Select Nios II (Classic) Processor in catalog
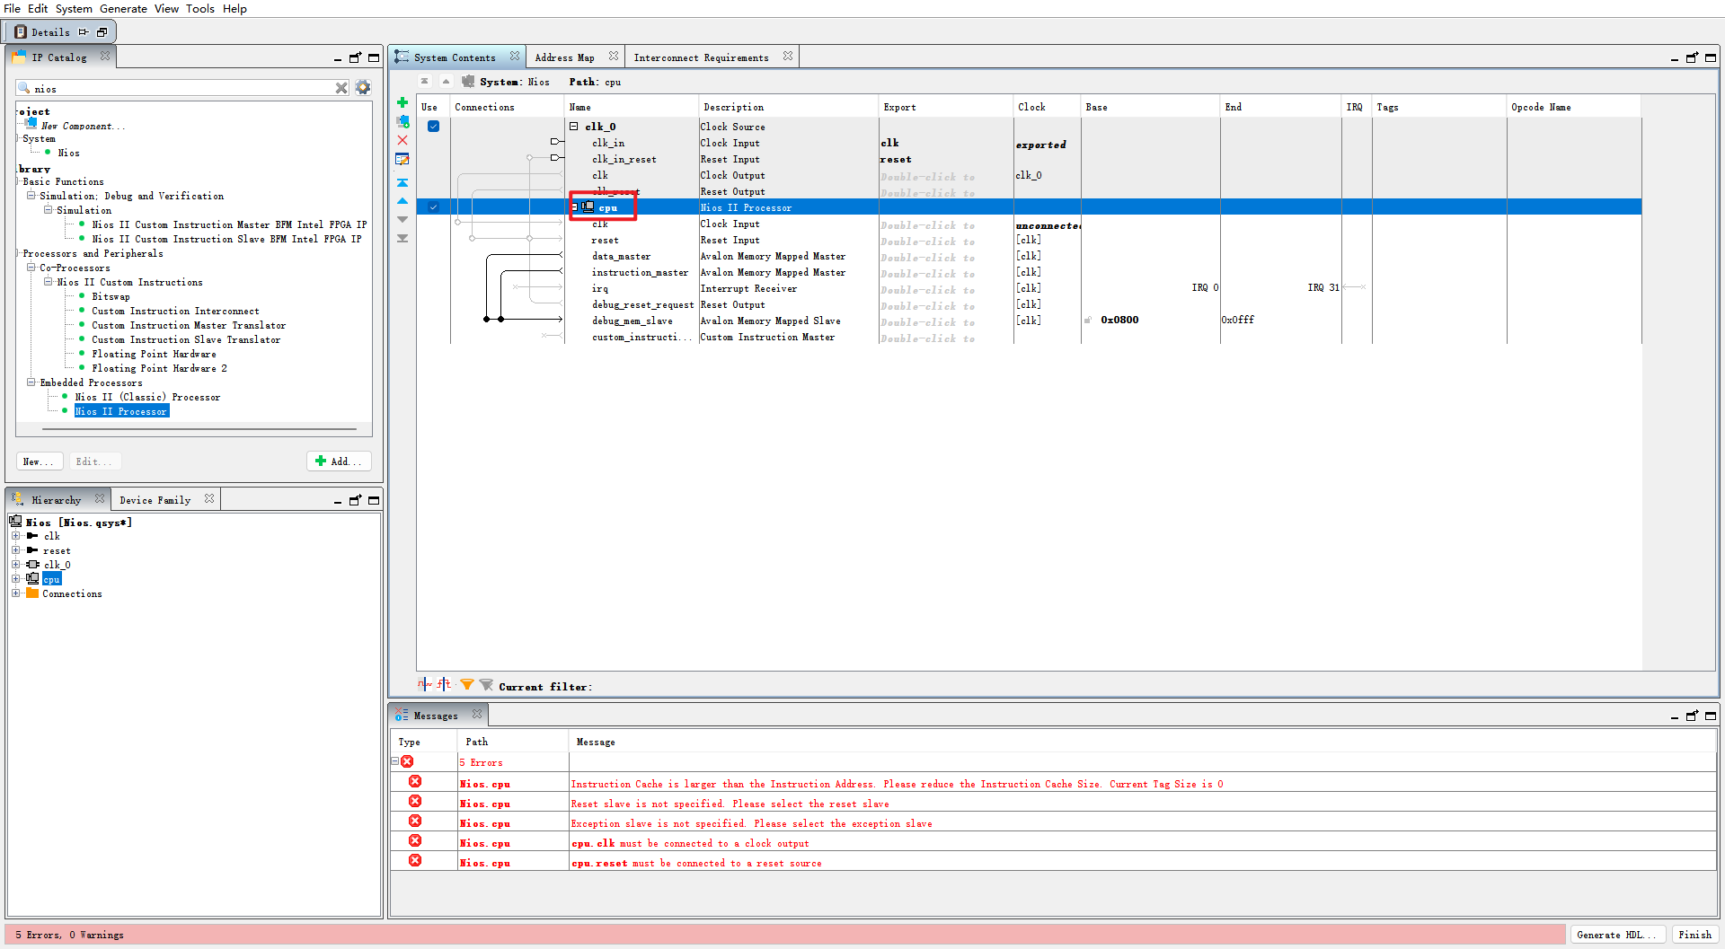The width and height of the screenshot is (1725, 949). (147, 397)
